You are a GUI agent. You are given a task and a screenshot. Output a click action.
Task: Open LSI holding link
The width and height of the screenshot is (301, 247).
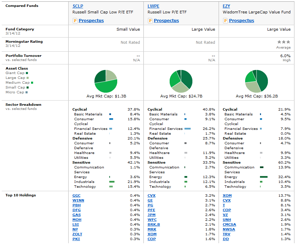pyautogui.click(x=76, y=224)
